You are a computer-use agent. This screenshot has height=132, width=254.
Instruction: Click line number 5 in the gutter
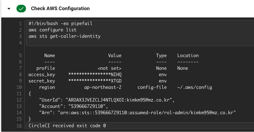[x=20, y=56]
